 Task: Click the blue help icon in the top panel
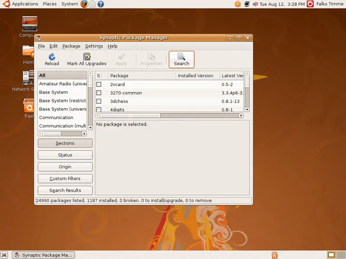coord(101,4)
